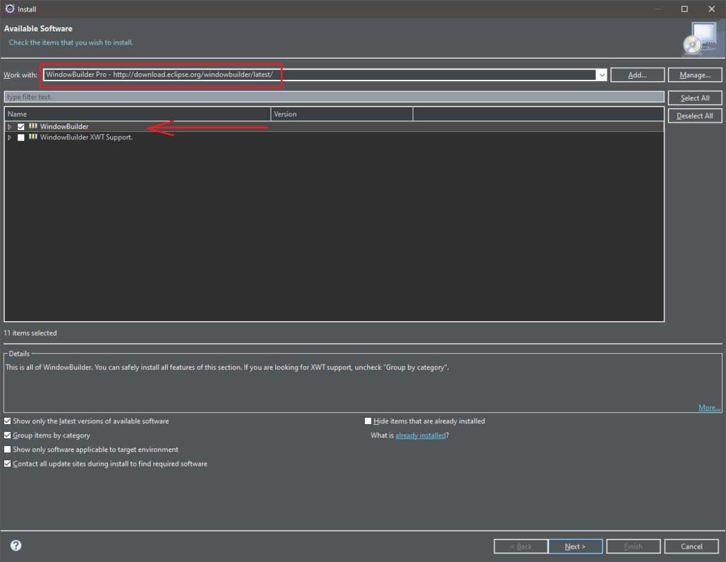Open the More... details link
The image size is (726, 562).
[x=710, y=408]
